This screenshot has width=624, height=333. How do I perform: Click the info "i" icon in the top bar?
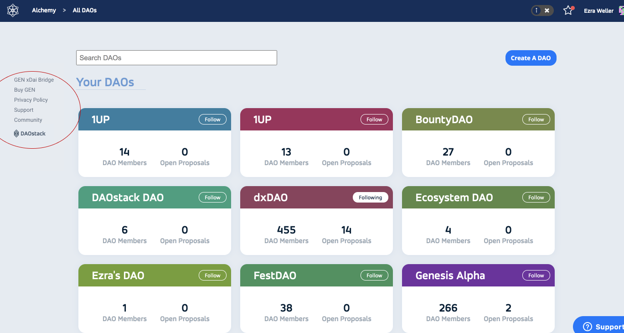[x=536, y=10]
